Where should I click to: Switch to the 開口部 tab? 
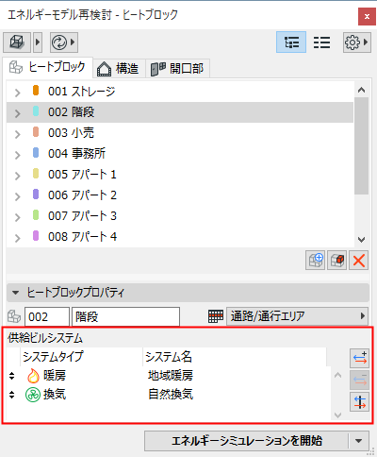tap(177, 68)
